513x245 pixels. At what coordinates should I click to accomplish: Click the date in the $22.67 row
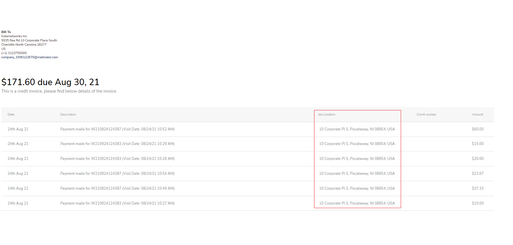(18, 173)
